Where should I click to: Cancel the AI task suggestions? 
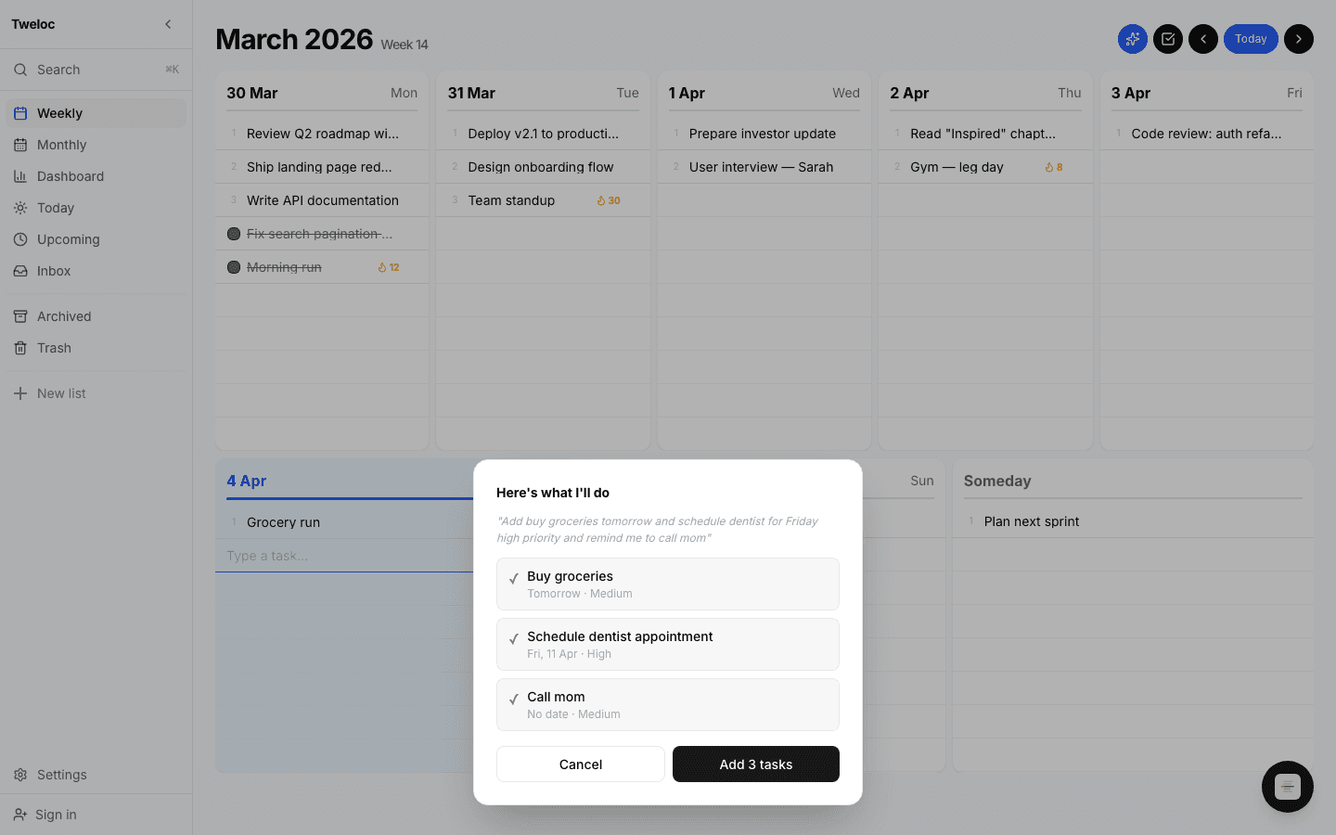580,764
